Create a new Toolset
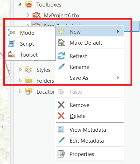The image size is (140, 164). [30, 55]
